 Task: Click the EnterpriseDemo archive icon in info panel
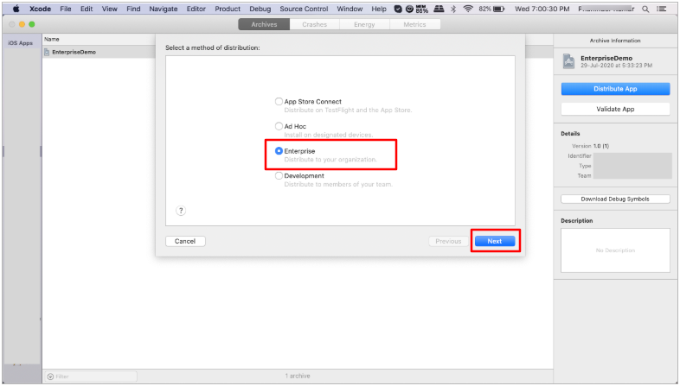pos(568,61)
